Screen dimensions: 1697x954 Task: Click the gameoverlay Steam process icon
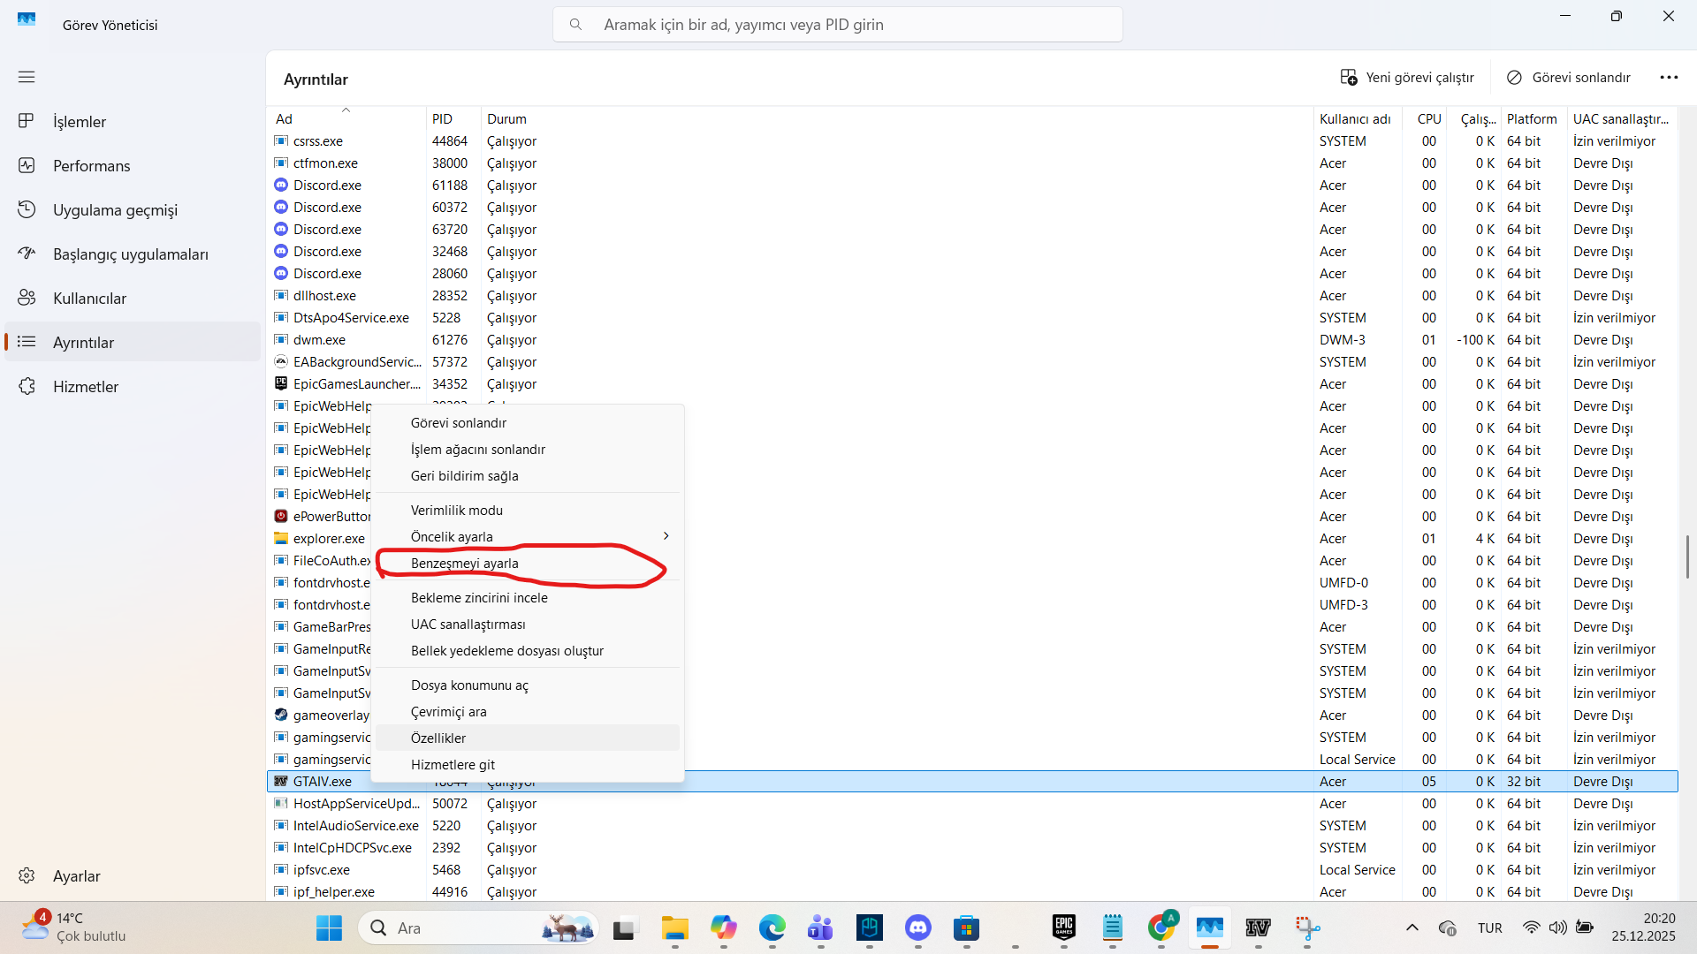coord(281,715)
